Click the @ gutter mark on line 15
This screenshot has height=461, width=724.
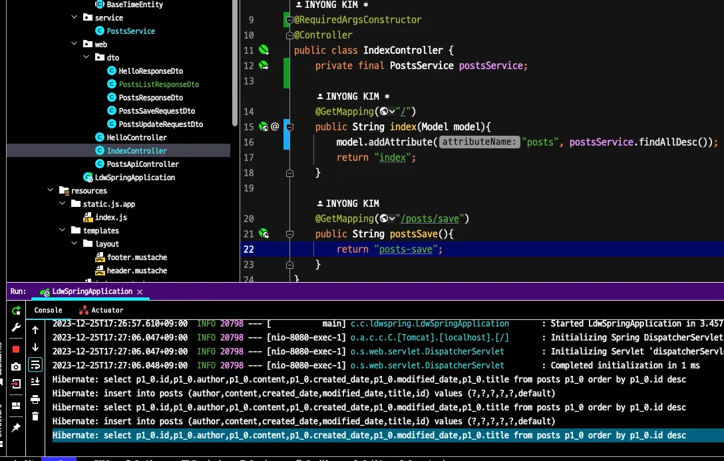pyautogui.click(x=275, y=126)
